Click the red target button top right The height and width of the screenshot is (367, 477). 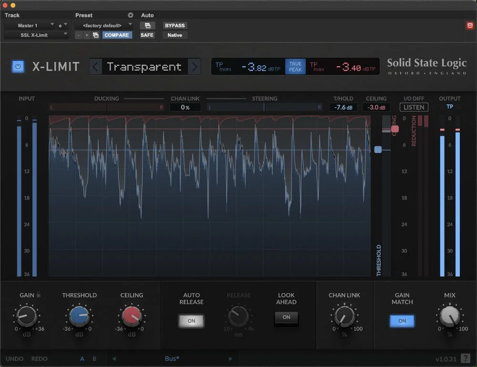pos(470,26)
